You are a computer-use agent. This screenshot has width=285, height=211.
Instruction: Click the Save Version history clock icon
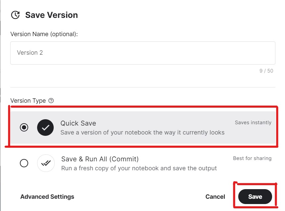point(15,15)
